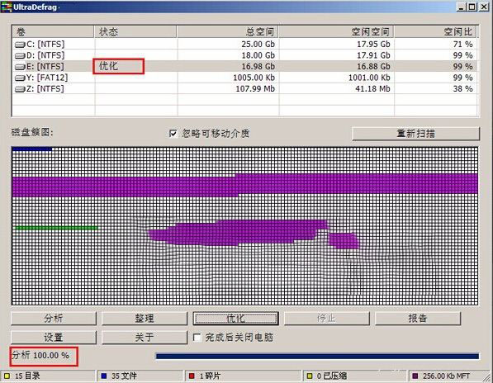Click the large purple band in cluster map
Image resolution: width=493 pixels, height=383 pixels.
tap(245, 186)
